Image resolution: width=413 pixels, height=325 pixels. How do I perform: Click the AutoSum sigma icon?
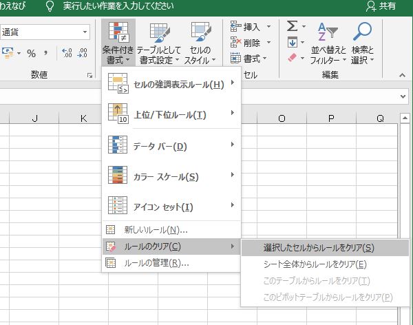click(293, 26)
